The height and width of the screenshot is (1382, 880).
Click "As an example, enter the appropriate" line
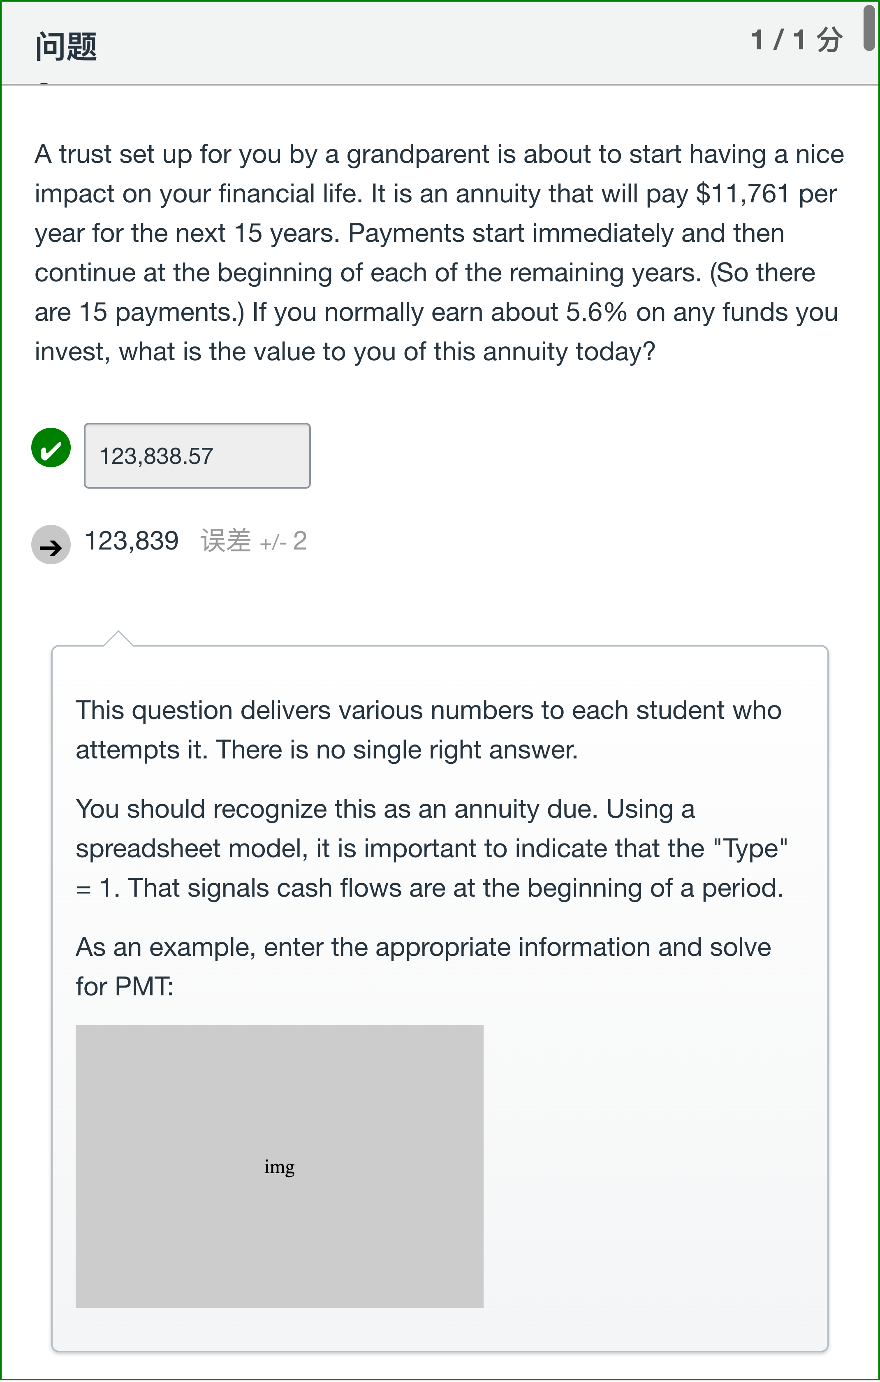pyautogui.click(x=423, y=948)
